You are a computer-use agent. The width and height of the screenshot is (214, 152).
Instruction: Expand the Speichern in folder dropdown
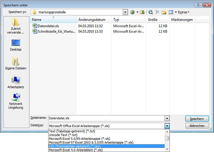pos(125,12)
